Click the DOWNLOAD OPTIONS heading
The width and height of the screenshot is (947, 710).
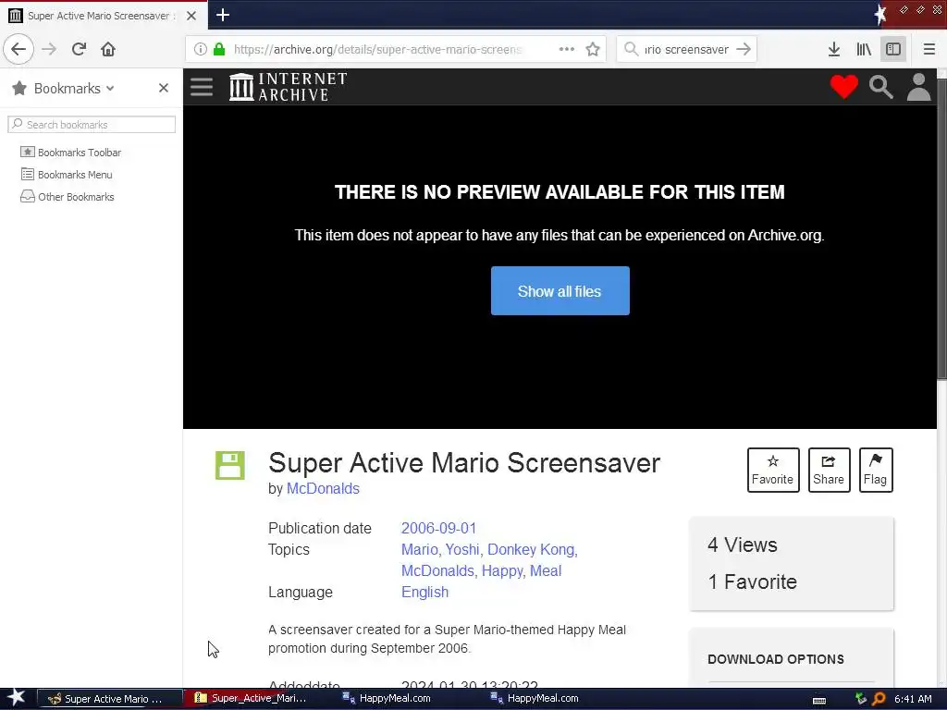776,659
